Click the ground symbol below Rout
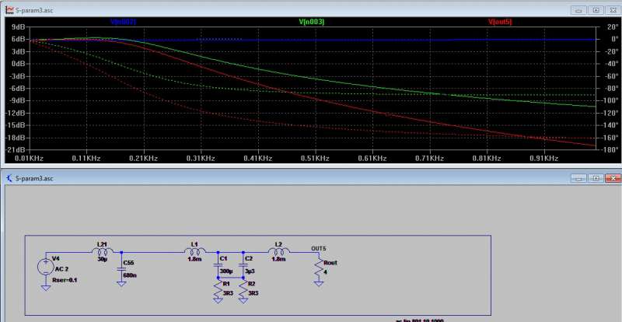 pos(319,283)
